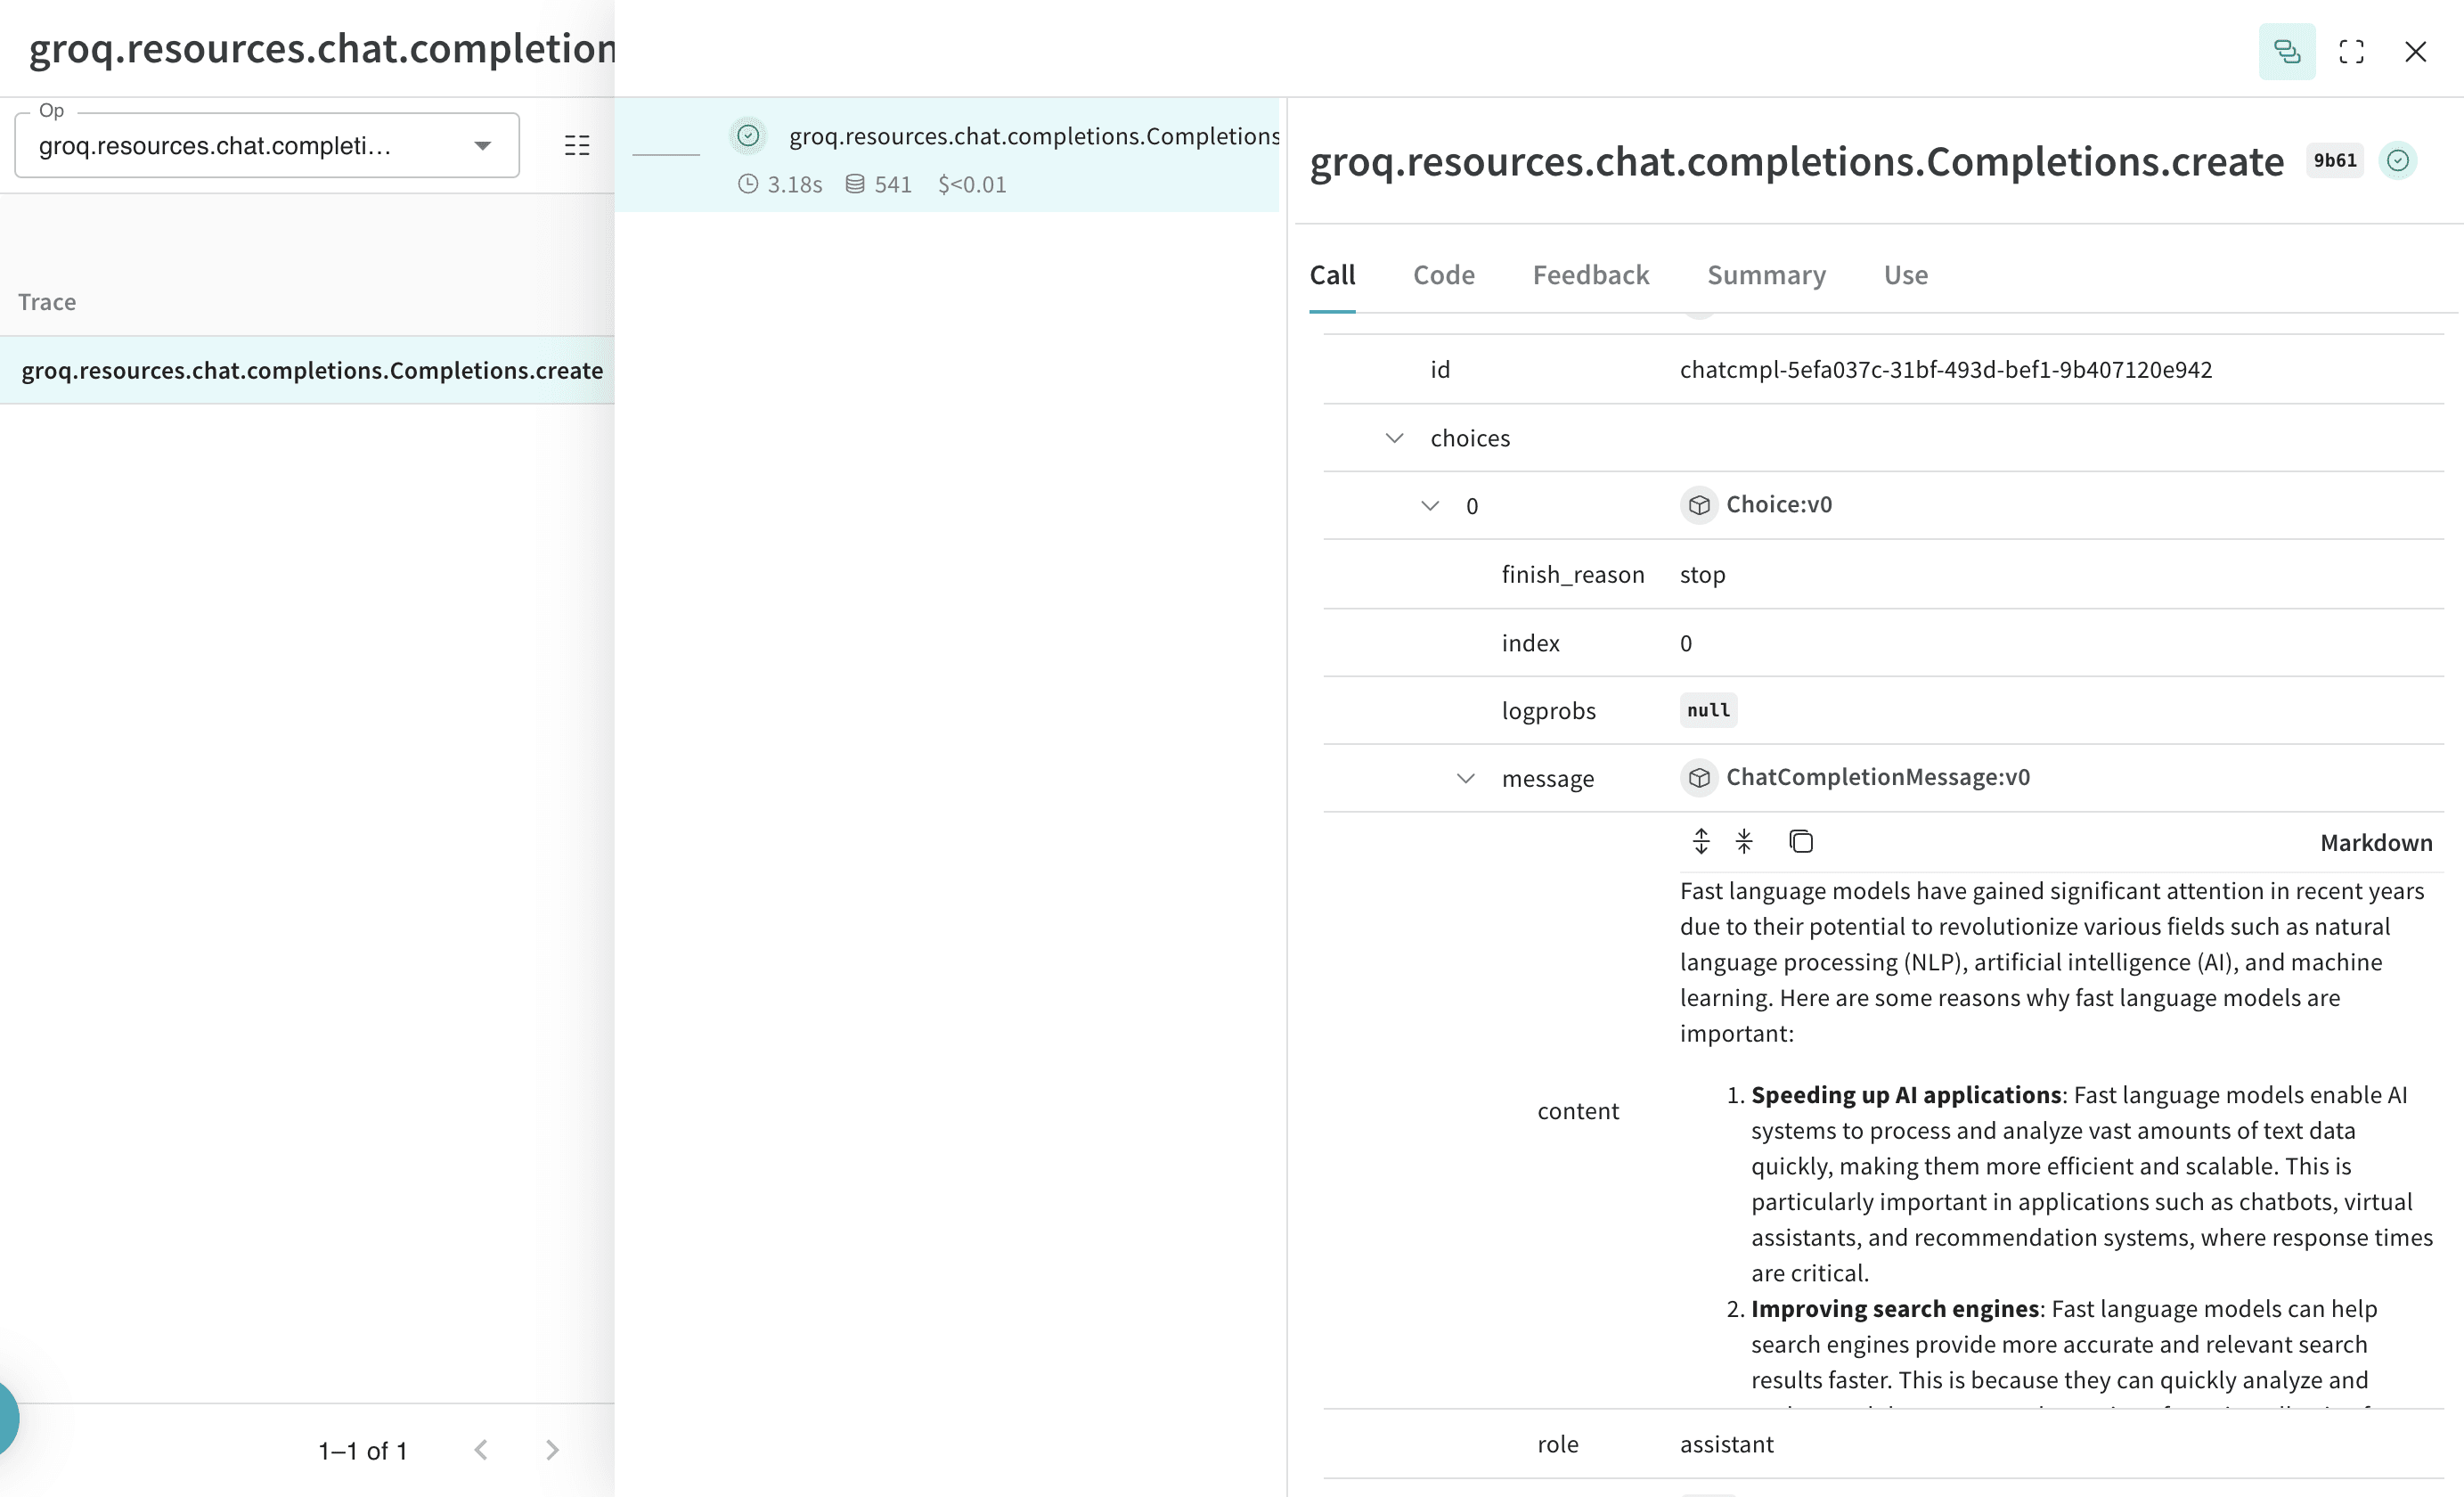This screenshot has width=2464, height=1497.
Task: Click the finish_reason value stop
Action: (x=1703, y=574)
